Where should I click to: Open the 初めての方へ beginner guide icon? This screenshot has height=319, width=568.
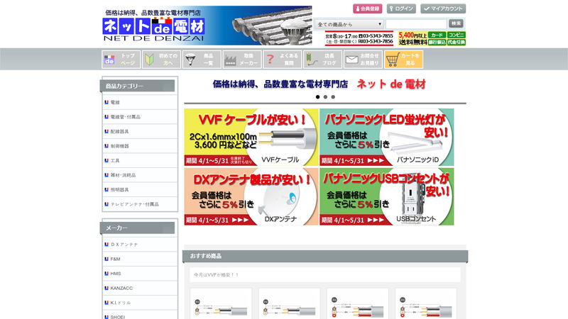pos(162,60)
